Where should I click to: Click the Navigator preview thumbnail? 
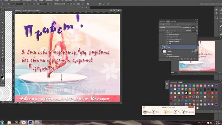197,56
